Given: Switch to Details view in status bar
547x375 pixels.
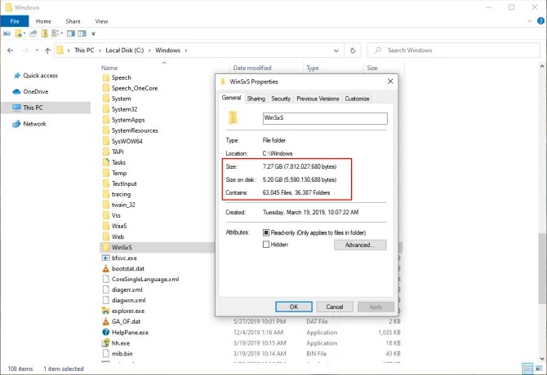Looking at the screenshot, I should (527, 368).
